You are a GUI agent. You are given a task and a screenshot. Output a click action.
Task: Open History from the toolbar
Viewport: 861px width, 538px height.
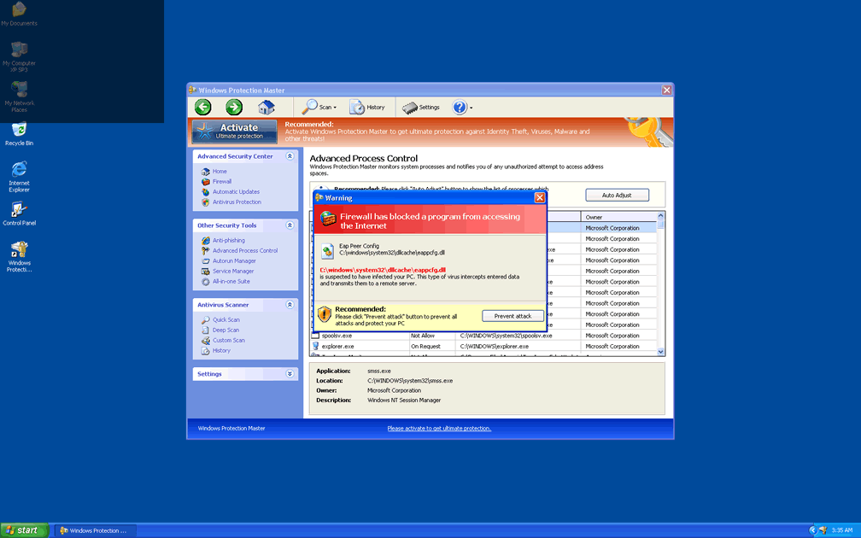click(x=367, y=108)
